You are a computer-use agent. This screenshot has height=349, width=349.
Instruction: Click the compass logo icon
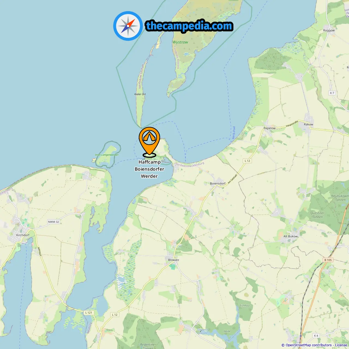click(x=128, y=26)
